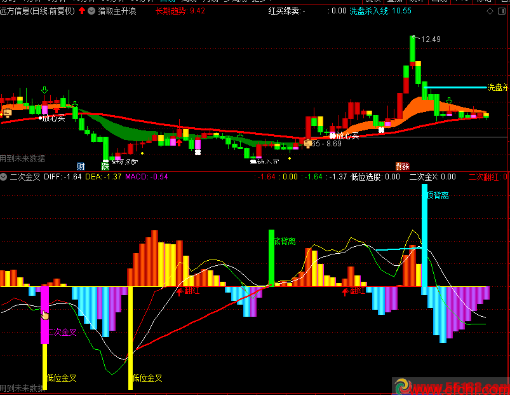Click the 预涨 marker at chart bottom
This screenshot has width=510, height=395.
click(402, 167)
